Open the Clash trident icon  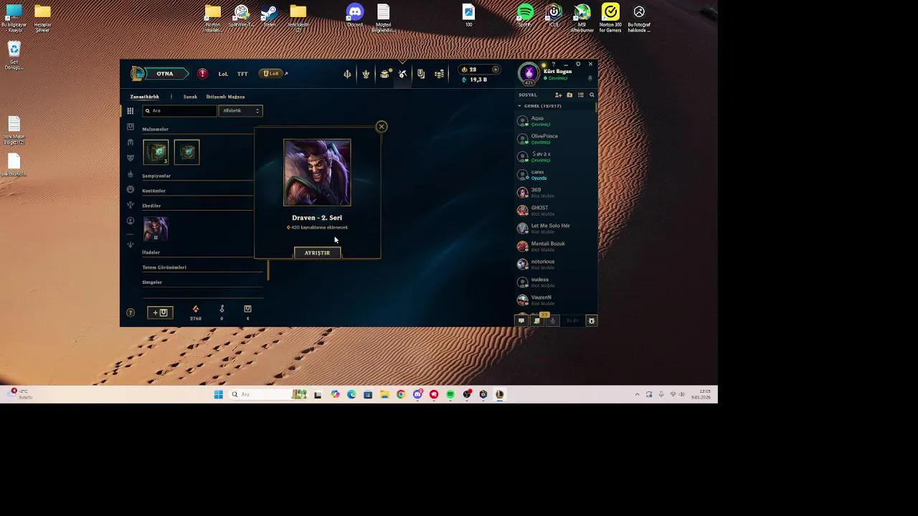point(347,74)
